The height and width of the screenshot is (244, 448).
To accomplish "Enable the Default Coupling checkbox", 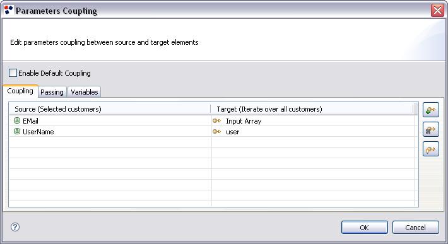I will click(x=13, y=73).
